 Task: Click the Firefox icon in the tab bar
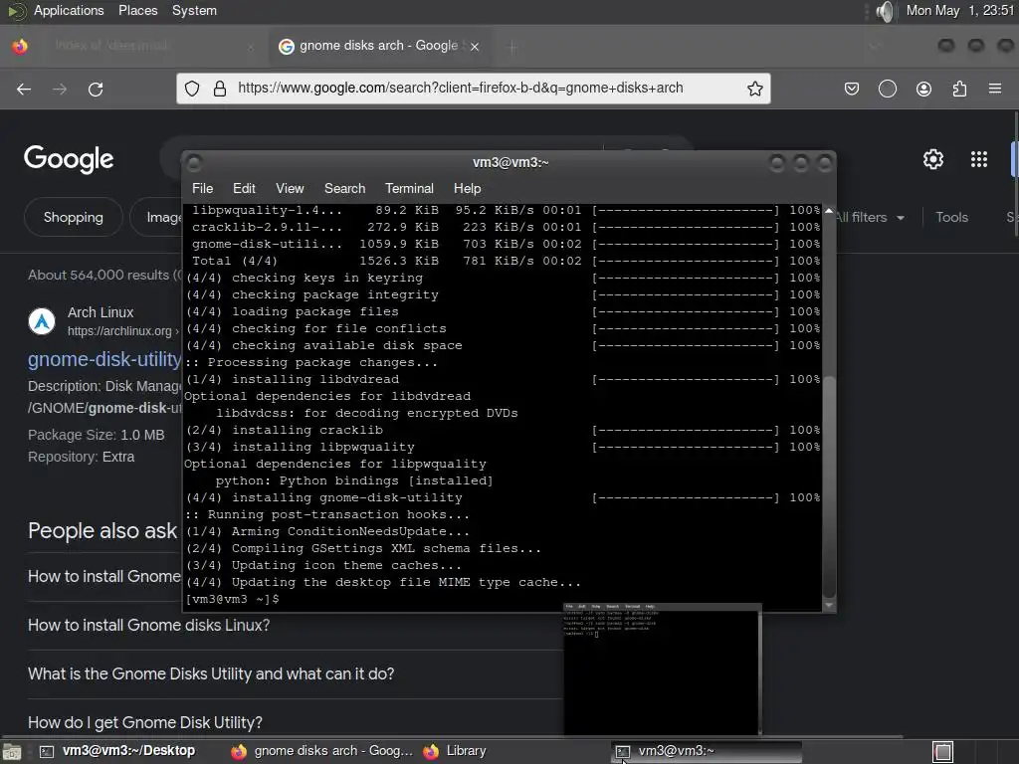20,46
